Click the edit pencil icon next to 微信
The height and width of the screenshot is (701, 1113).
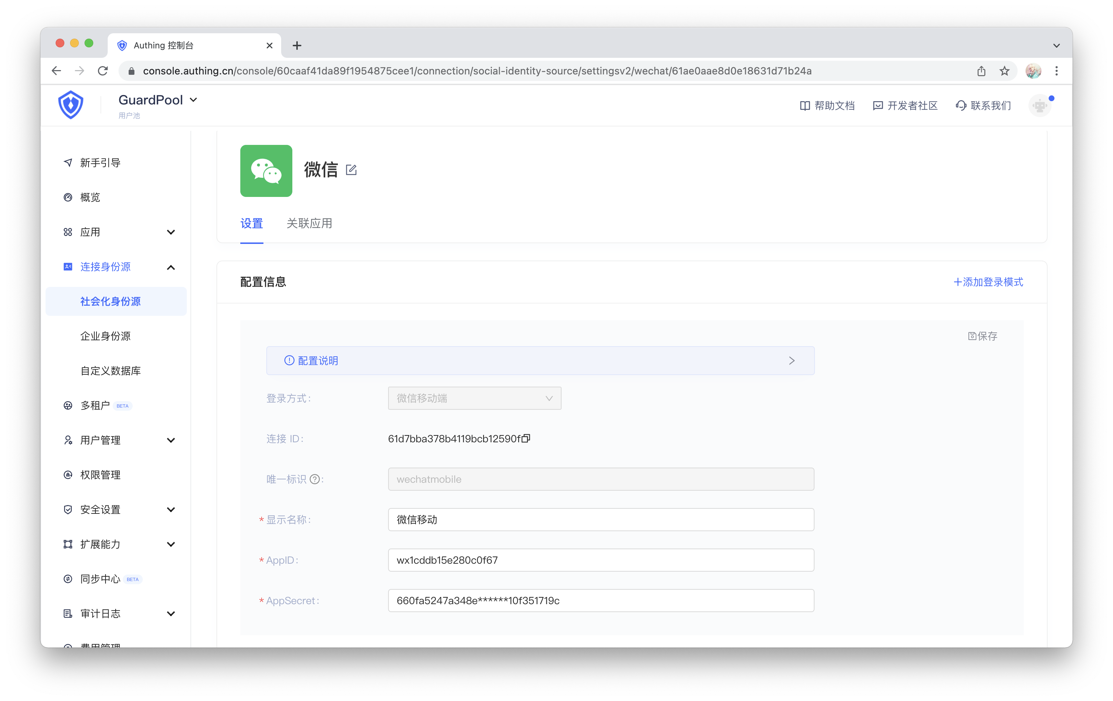(x=351, y=170)
